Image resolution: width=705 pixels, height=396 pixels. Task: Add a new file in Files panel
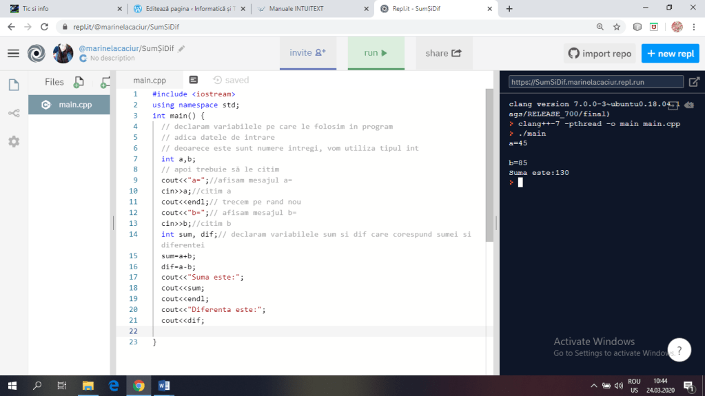(79, 82)
